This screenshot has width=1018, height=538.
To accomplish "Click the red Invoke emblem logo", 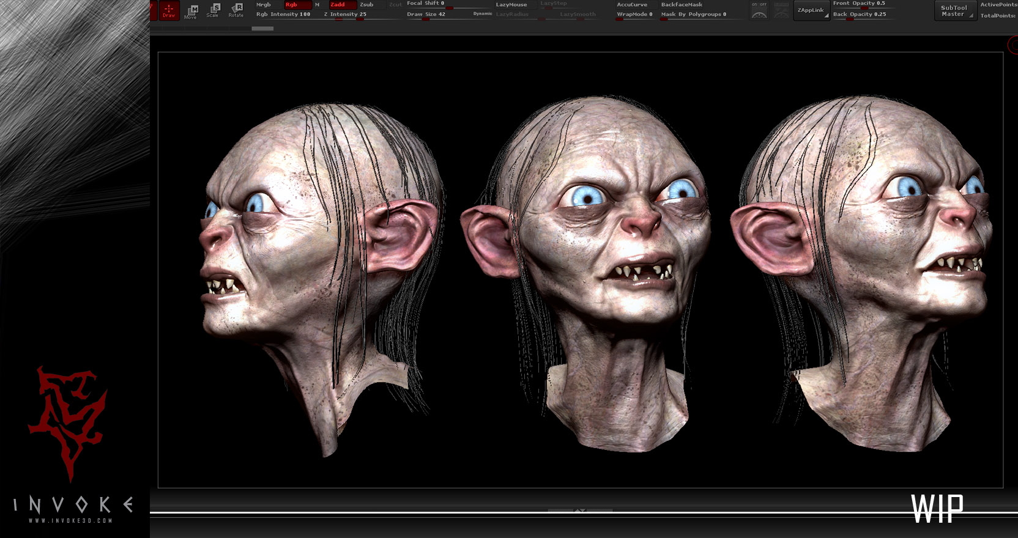I will point(67,424).
